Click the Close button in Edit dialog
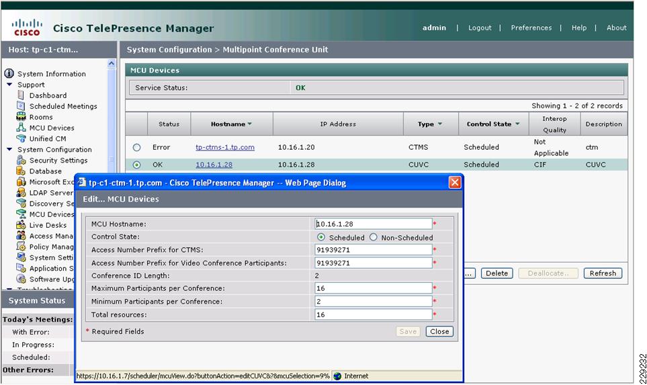The height and width of the screenshot is (385, 647). [439, 331]
